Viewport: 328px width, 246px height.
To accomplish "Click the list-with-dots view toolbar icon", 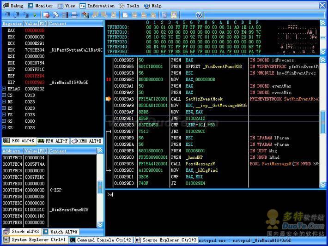I will [x=65, y=15].
